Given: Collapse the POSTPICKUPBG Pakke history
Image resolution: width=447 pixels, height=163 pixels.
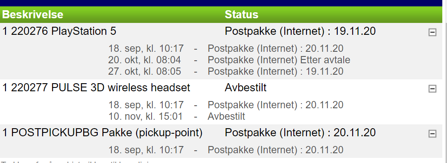Looking at the screenshot, I should pyautogui.click(x=432, y=134).
